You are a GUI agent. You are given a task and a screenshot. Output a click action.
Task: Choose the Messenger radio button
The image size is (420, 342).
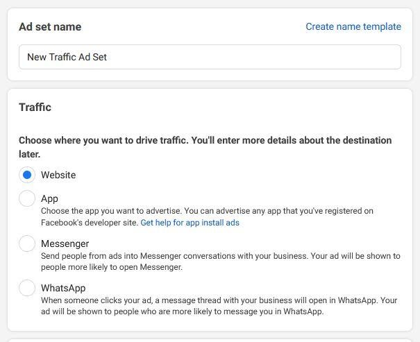point(27,243)
